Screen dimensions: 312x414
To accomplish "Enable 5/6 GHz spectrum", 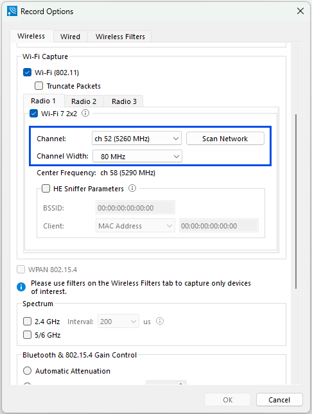I will (x=27, y=335).
